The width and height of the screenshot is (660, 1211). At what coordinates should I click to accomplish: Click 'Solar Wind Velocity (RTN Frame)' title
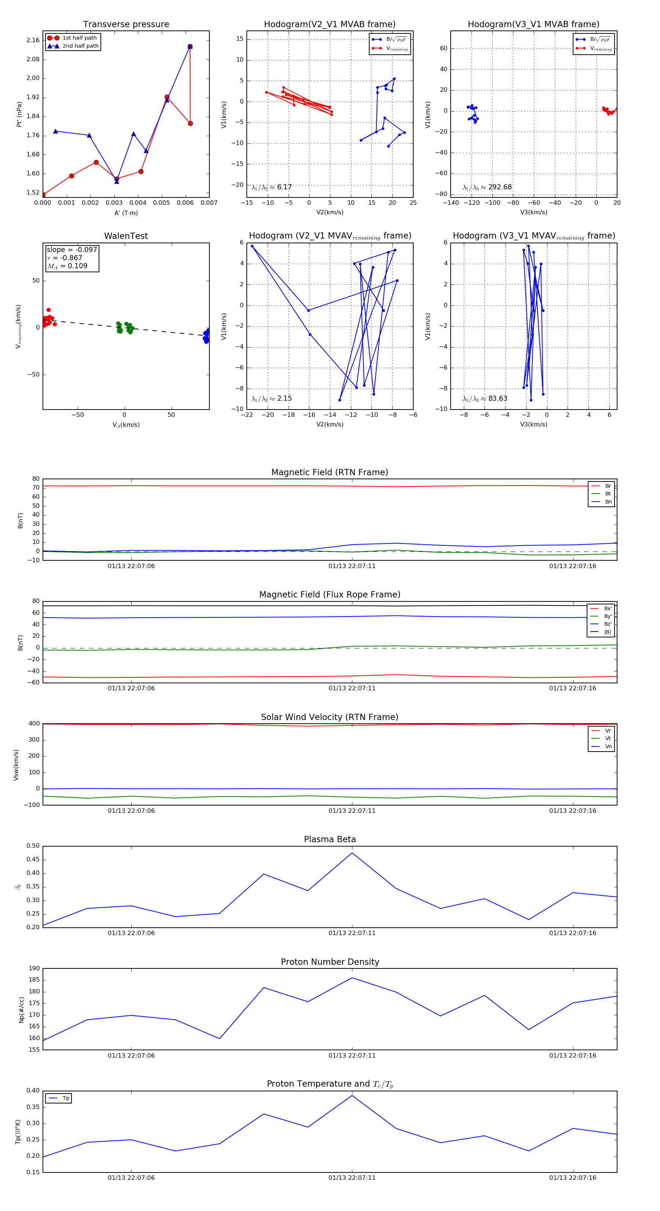coord(330,717)
